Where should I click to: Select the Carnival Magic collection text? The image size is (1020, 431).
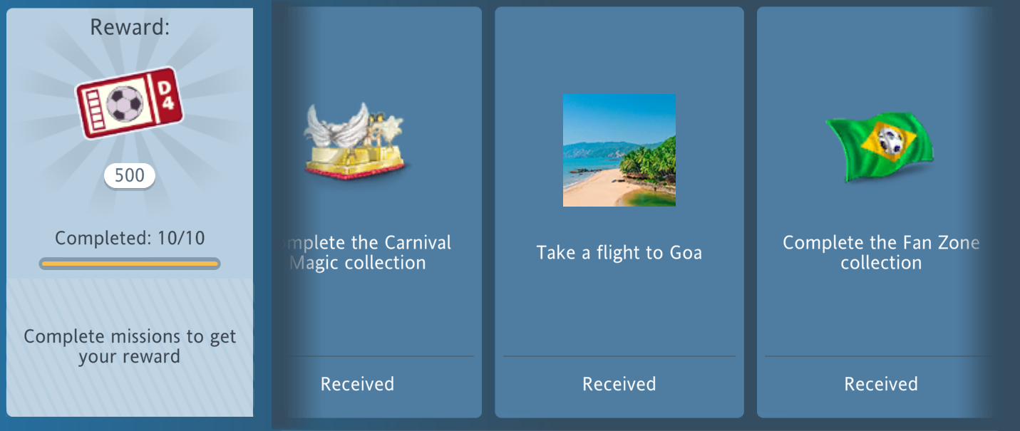click(x=368, y=252)
